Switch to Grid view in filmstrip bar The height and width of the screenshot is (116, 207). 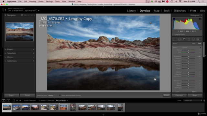point(14,101)
